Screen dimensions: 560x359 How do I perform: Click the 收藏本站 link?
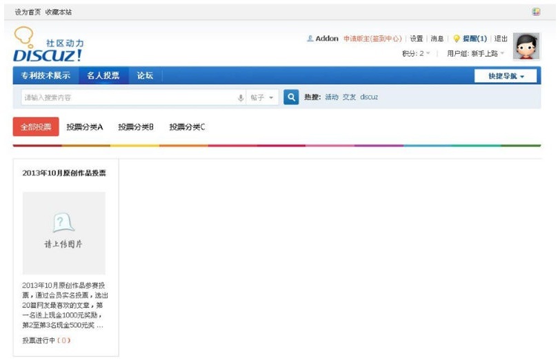point(59,12)
